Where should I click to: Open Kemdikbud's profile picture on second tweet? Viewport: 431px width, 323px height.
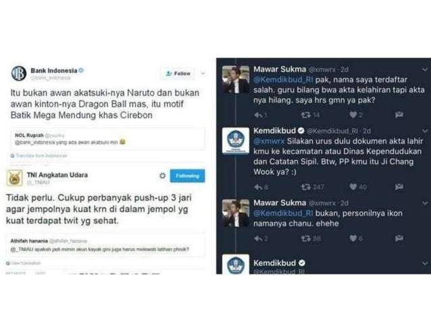pyautogui.click(x=236, y=141)
